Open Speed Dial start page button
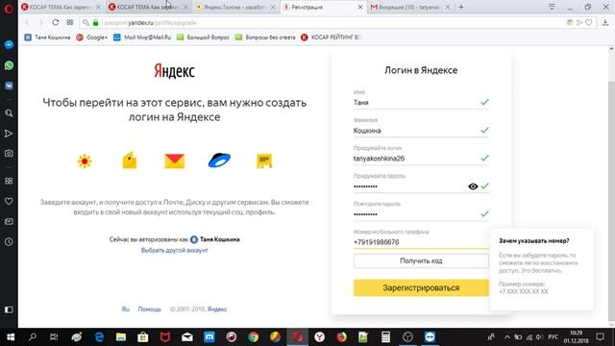 tap(70, 22)
